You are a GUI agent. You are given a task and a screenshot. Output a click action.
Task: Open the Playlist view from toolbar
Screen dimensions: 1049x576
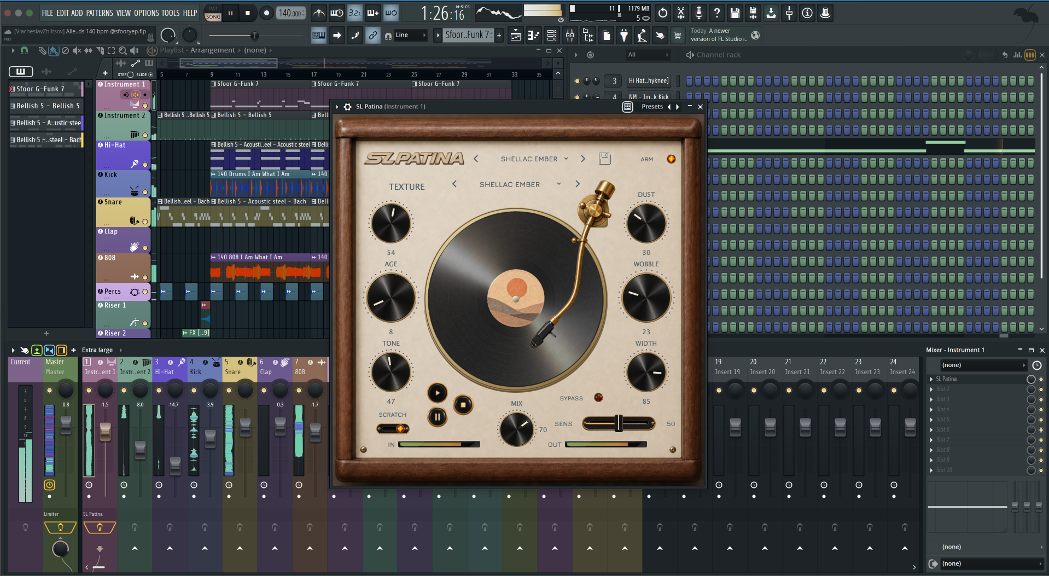(x=515, y=36)
